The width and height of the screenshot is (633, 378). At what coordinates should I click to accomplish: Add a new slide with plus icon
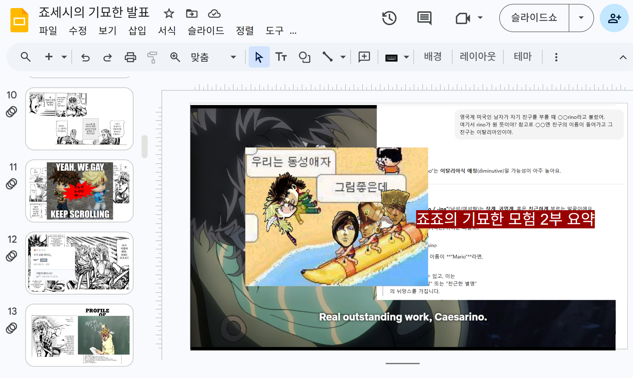(49, 57)
